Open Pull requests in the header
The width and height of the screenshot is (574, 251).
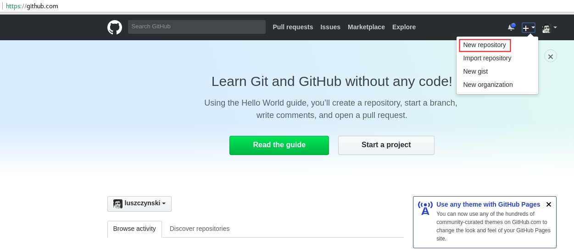[293, 27]
